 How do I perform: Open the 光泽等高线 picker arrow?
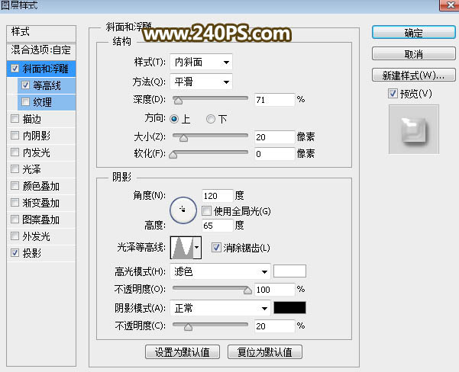(197, 248)
